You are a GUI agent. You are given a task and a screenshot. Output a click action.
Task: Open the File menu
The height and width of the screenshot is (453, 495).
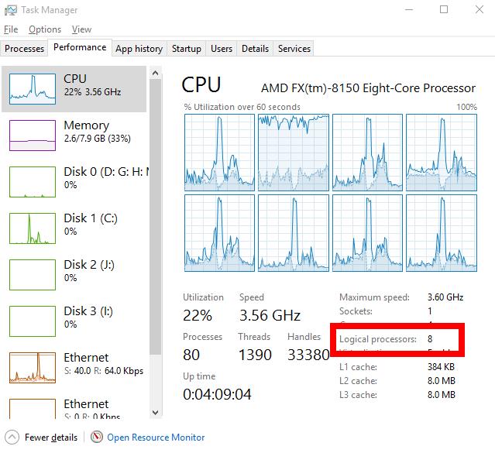click(10, 29)
